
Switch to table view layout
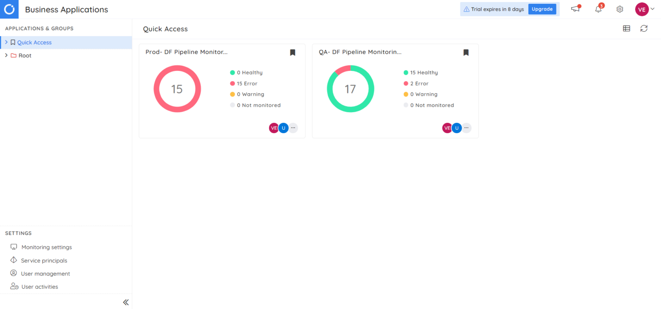[x=626, y=28]
